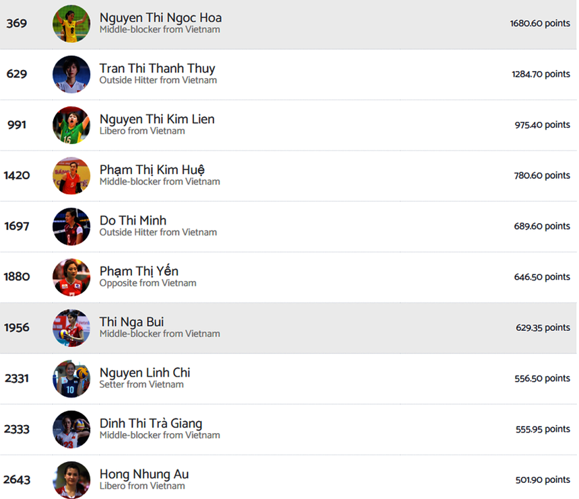Click the Phạm Thị Kim Huệ name link
Image resolution: width=579 pixels, height=499 pixels.
coord(152,170)
